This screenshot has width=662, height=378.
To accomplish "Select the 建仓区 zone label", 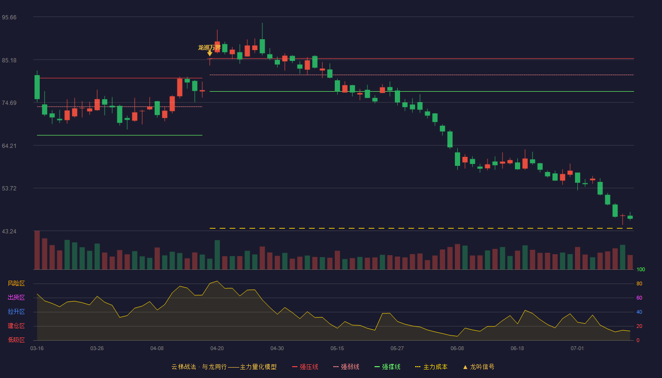I will (16, 326).
